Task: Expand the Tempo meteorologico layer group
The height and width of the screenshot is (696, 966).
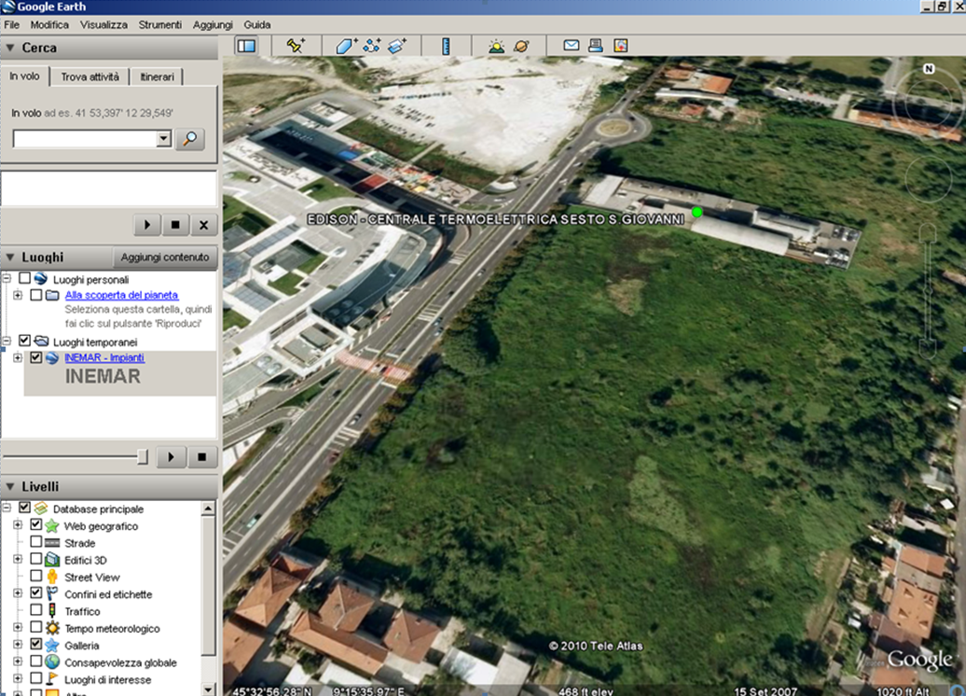Action: click(x=18, y=628)
